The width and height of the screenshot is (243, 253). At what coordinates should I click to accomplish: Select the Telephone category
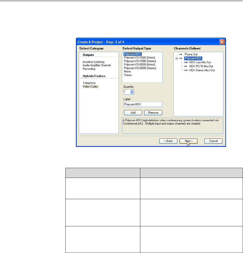click(89, 83)
